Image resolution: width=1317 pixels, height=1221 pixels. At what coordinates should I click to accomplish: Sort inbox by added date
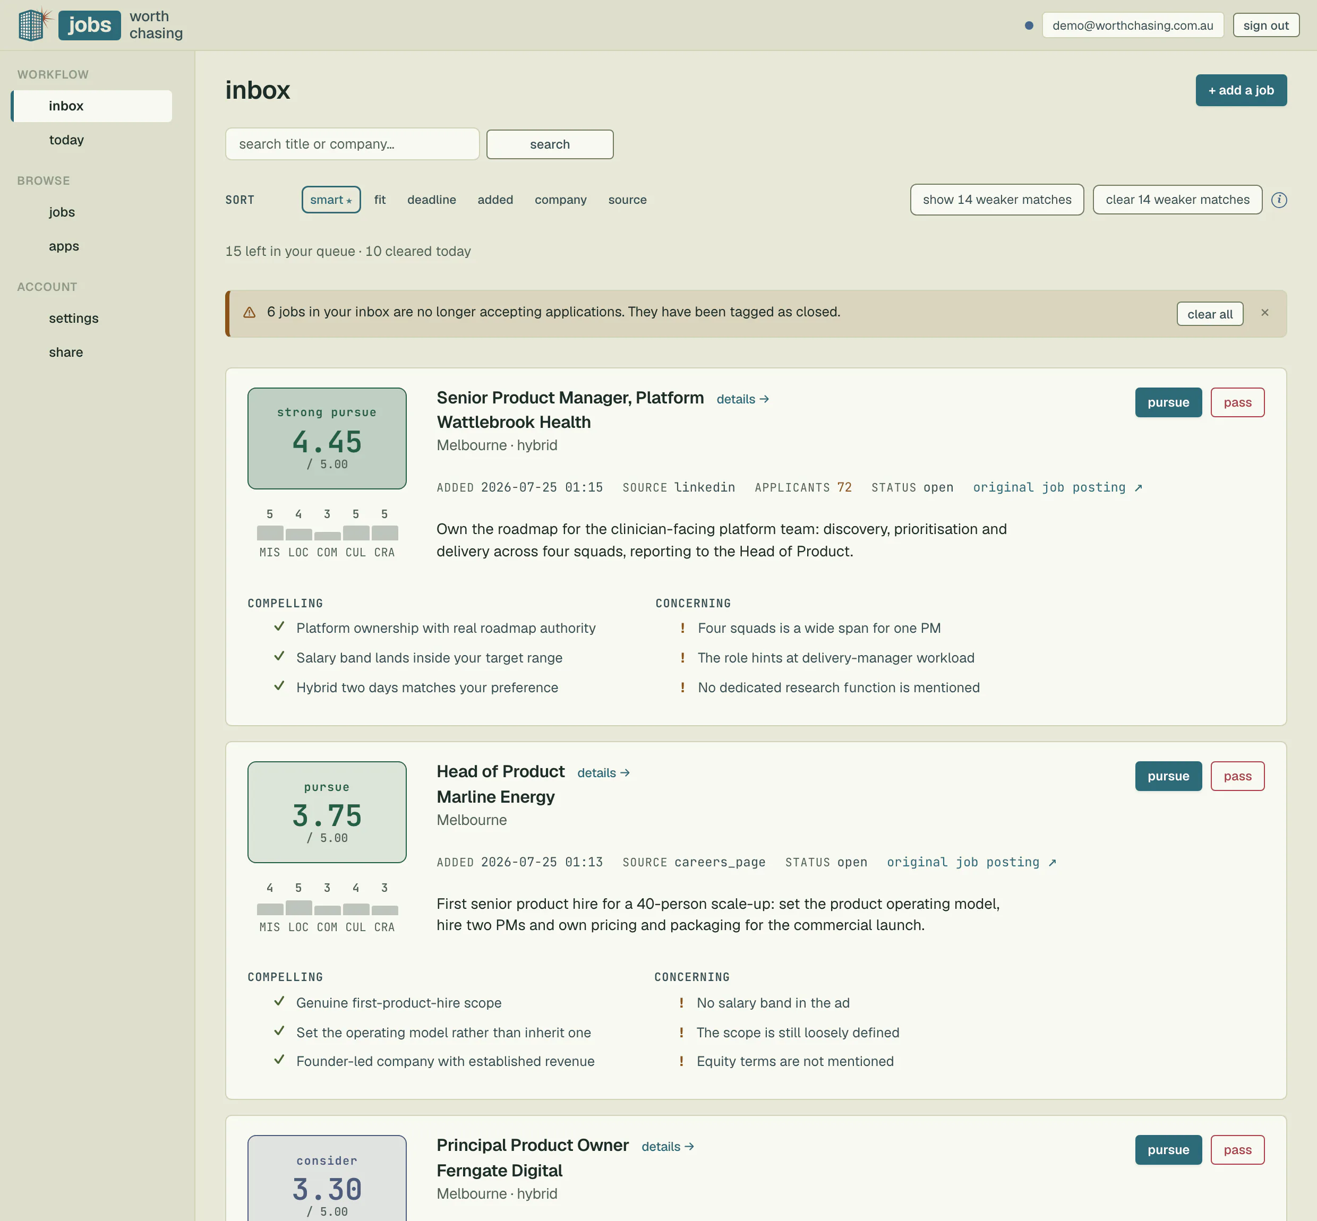pos(495,200)
